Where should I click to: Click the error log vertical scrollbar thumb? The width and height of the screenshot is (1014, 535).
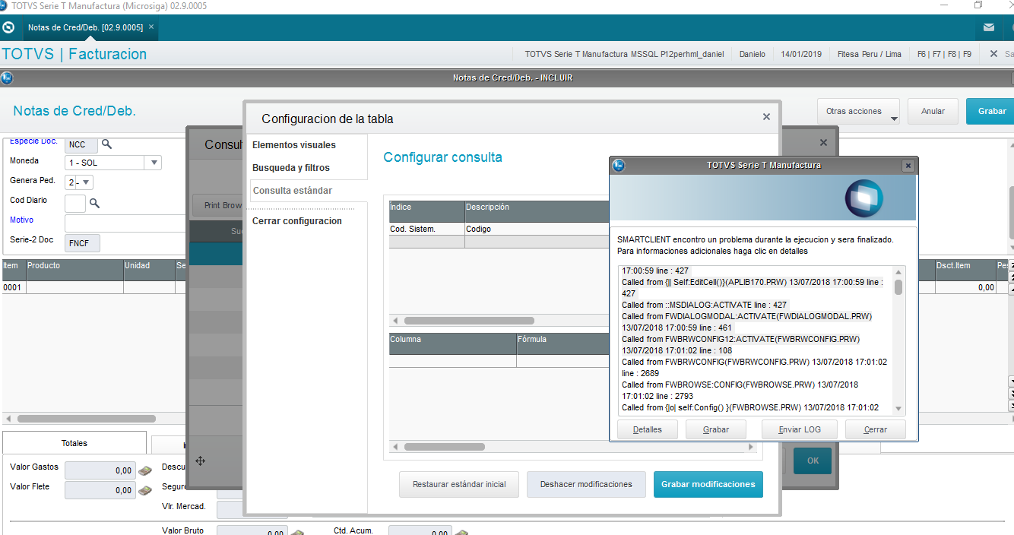click(898, 287)
